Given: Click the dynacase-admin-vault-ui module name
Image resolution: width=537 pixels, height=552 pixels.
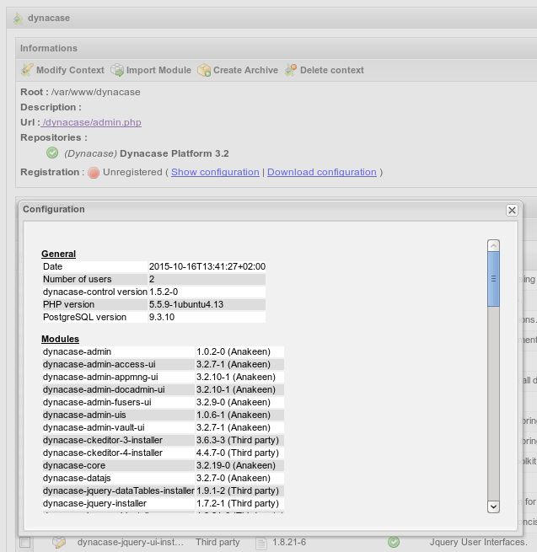Looking at the screenshot, I should click(x=94, y=428).
